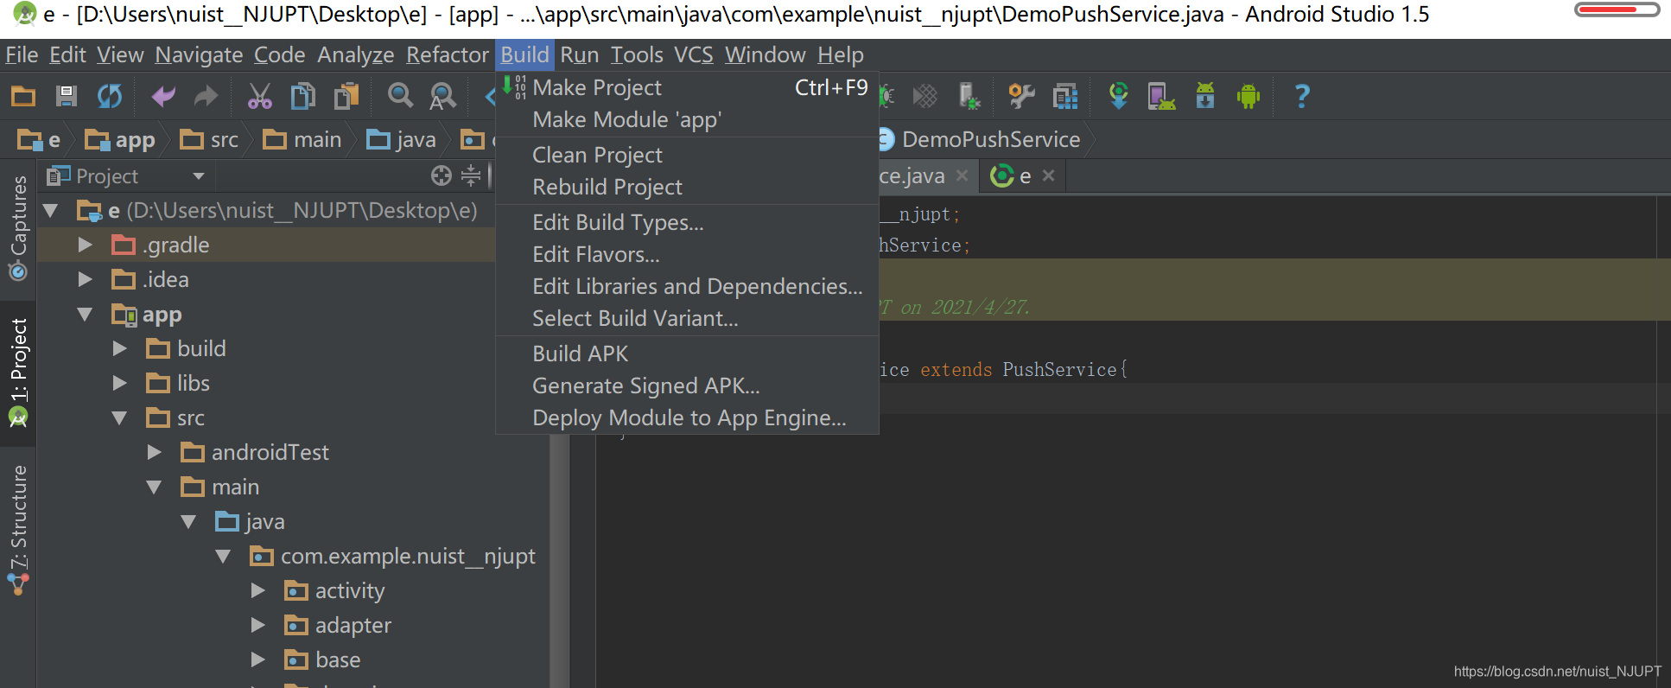Open the 7: Structure side tab
The width and height of the screenshot is (1671, 688).
coord(18,530)
